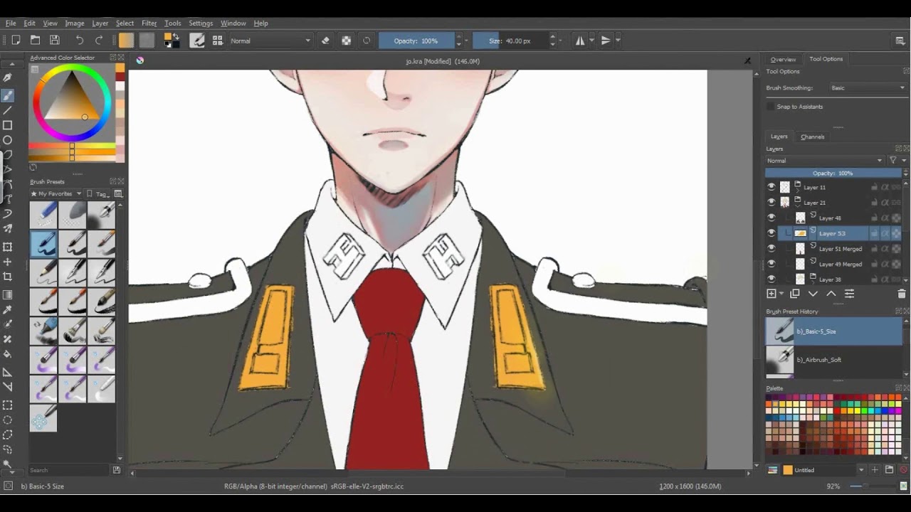911x512 pixels.
Task: Toggle eraser mode in toolbar
Action: click(x=325, y=41)
